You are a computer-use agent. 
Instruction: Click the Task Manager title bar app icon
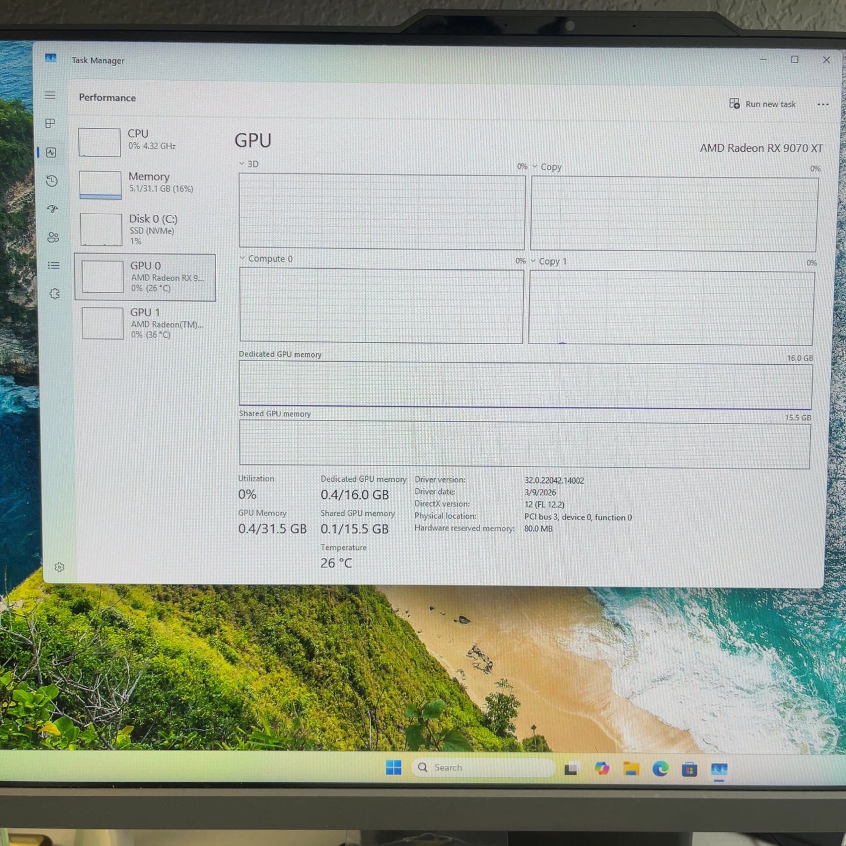(51, 58)
